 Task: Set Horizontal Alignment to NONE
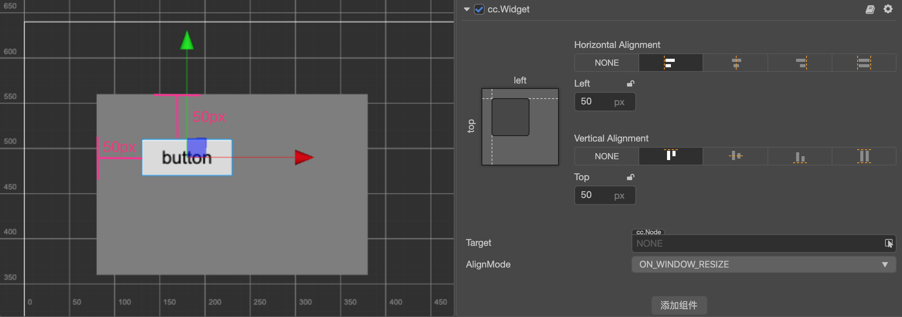pyautogui.click(x=607, y=63)
